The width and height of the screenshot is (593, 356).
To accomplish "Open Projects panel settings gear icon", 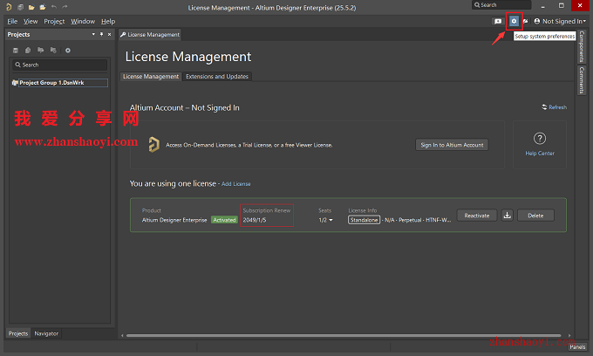I will pos(68,50).
